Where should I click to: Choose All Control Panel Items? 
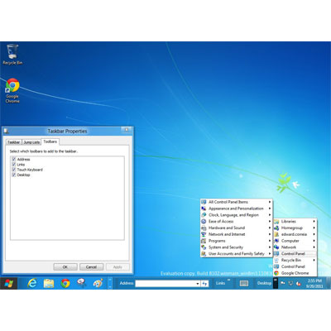point(237,202)
